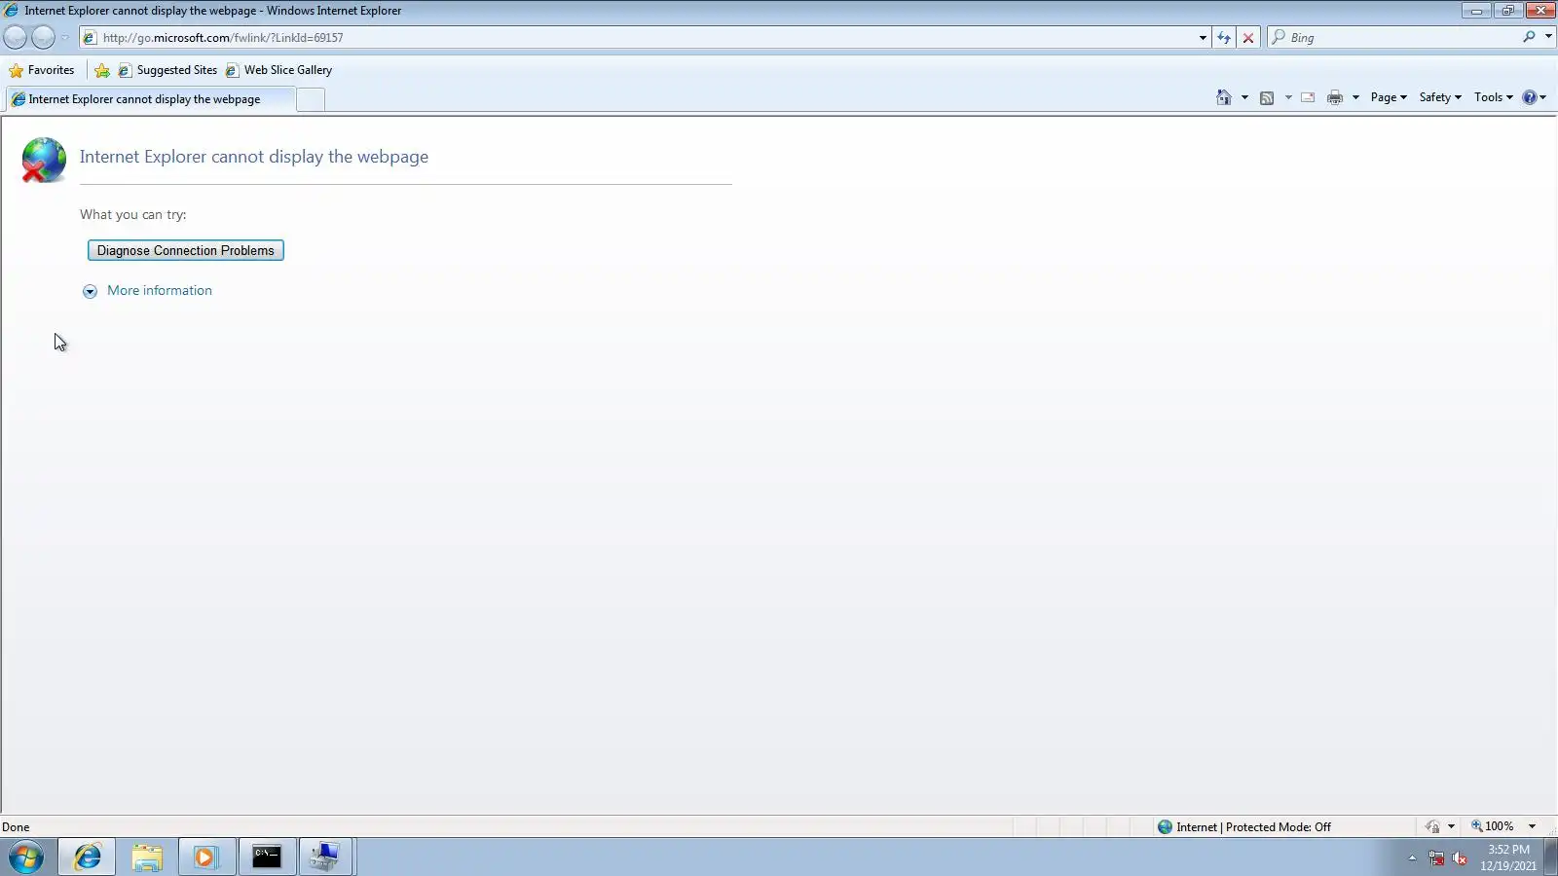Click the Forward navigation button
Viewport: 1558px width, 876px height.
coord(43,38)
